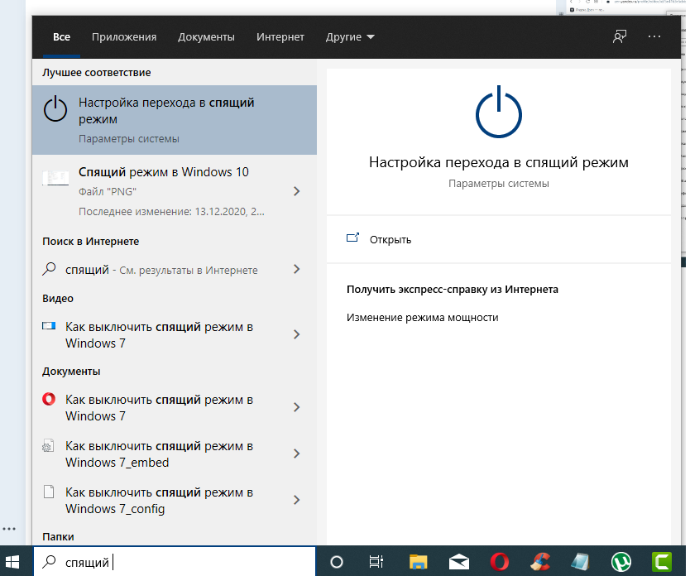
Task: Switch to the Документы tab
Action: click(x=206, y=37)
